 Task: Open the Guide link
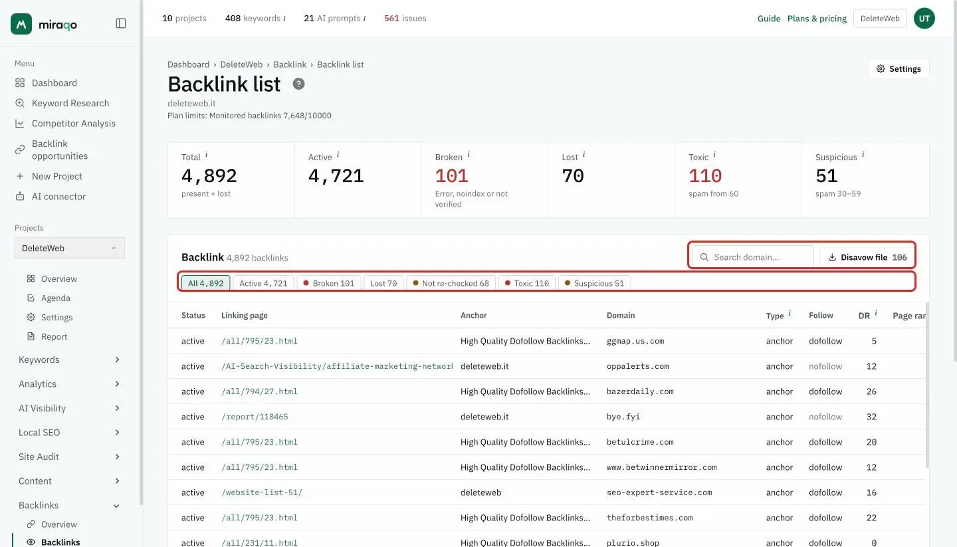click(769, 19)
